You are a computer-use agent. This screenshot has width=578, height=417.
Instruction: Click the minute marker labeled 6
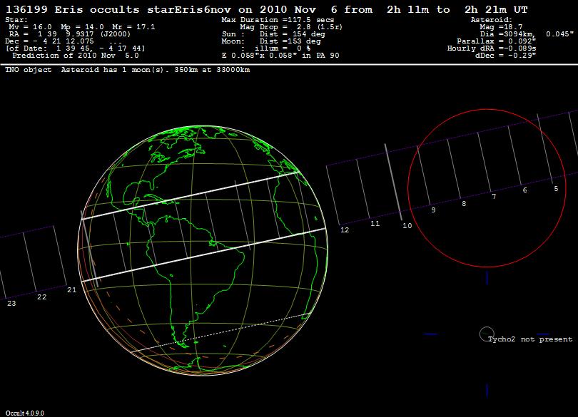[x=525, y=190]
